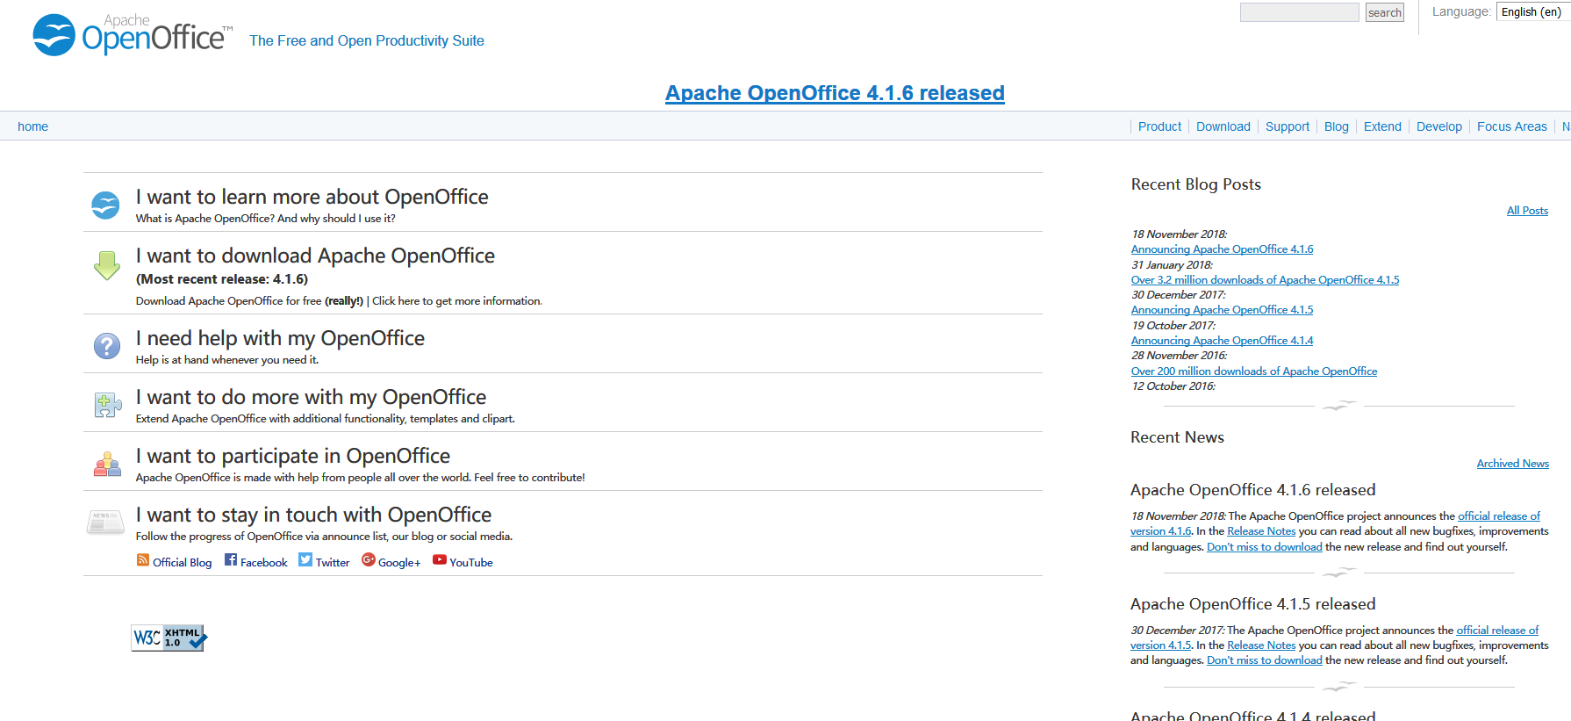
Task: Open the YouTube text link
Action: tap(471, 563)
